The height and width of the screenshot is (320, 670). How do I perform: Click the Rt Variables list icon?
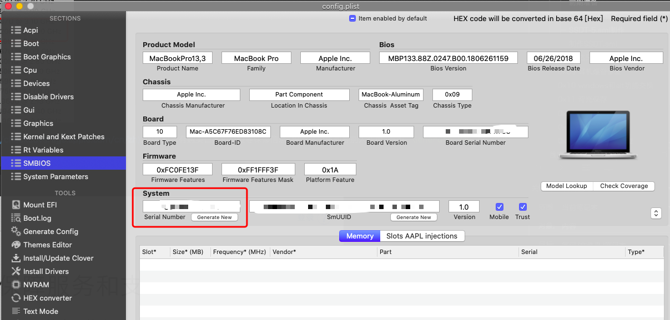pyautogui.click(x=16, y=150)
